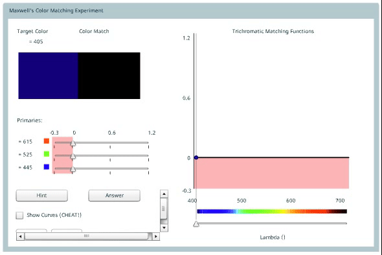Image resolution: width=382 pixels, height=255 pixels.
Task: Click the dark blue Target Color patch
Action: [x=49, y=76]
